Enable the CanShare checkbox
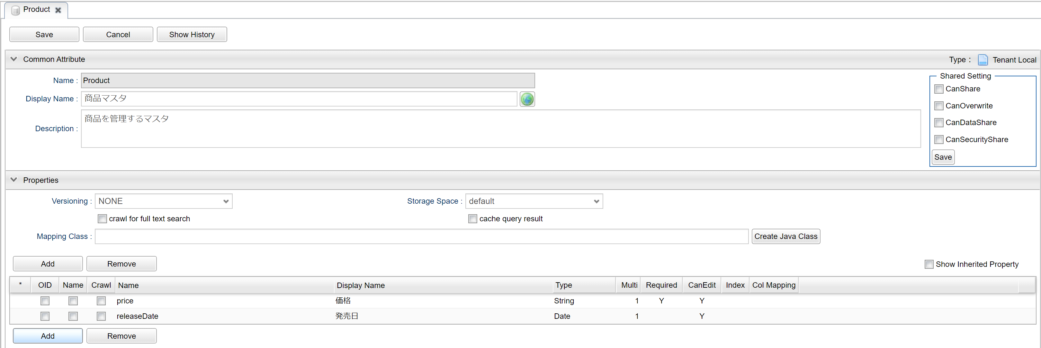The image size is (1041, 348). [x=939, y=89]
